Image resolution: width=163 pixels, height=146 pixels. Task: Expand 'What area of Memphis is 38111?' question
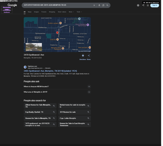[57, 92]
